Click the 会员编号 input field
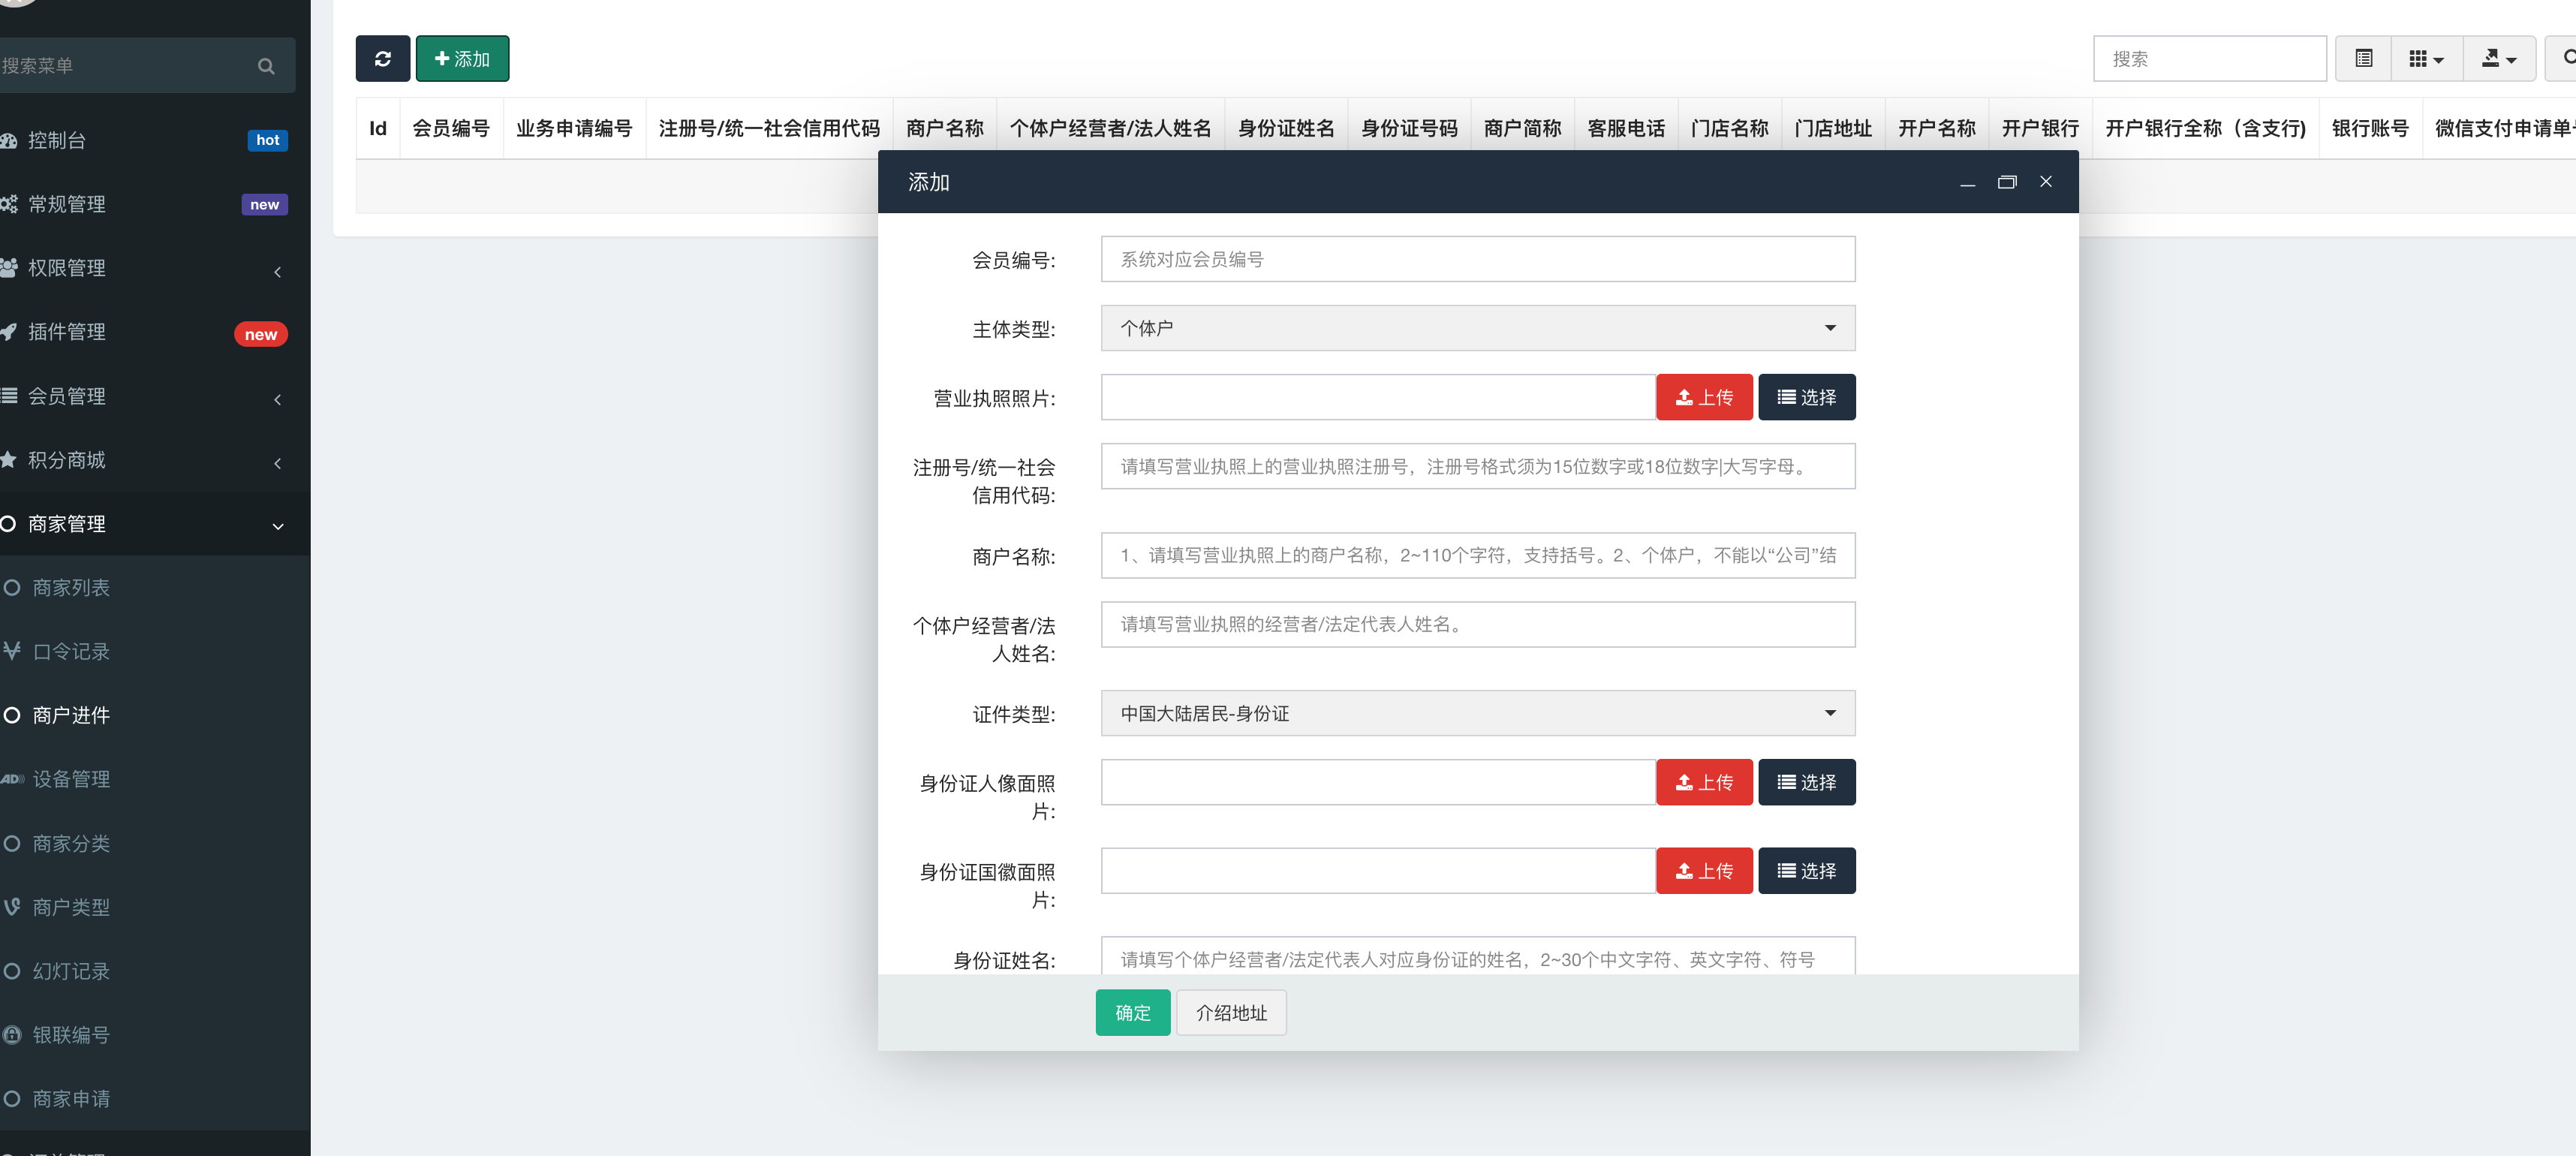The height and width of the screenshot is (1156, 2576). coord(1477,259)
